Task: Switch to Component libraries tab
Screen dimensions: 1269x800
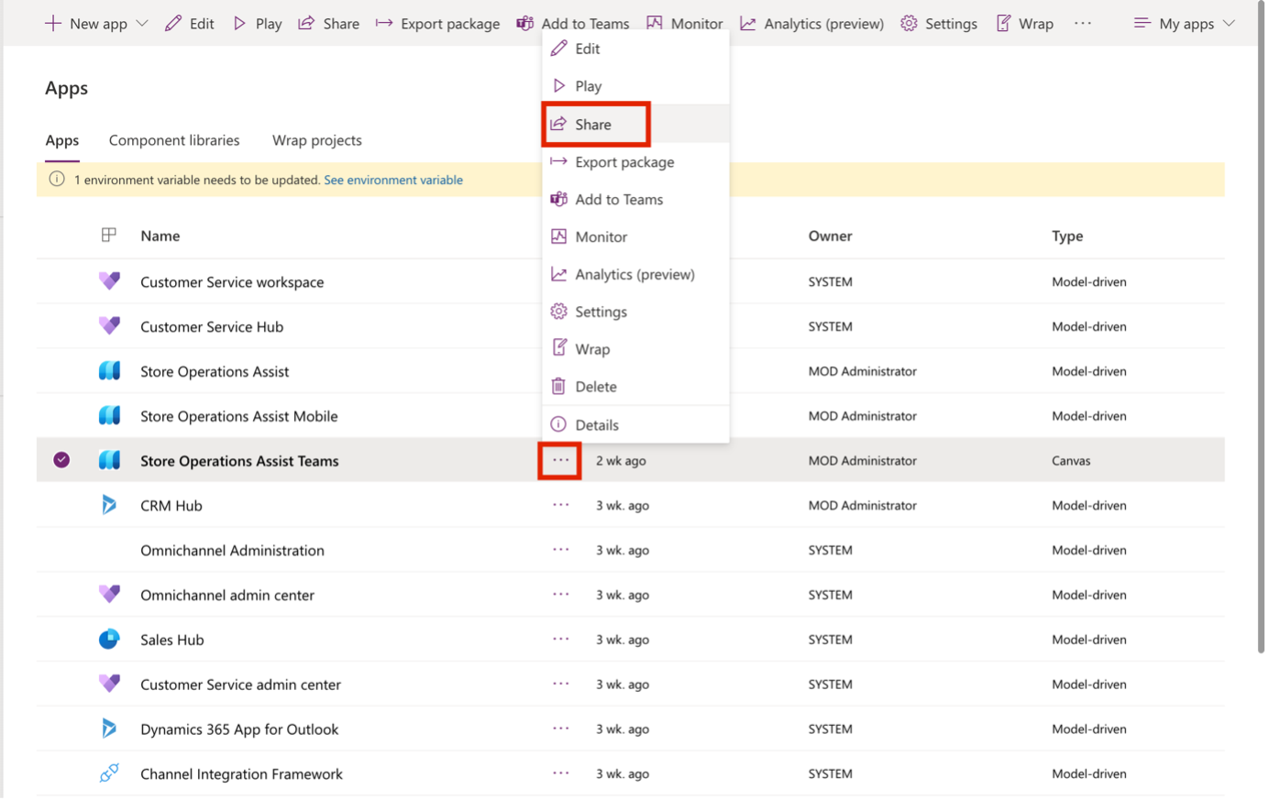Action: click(174, 140)
